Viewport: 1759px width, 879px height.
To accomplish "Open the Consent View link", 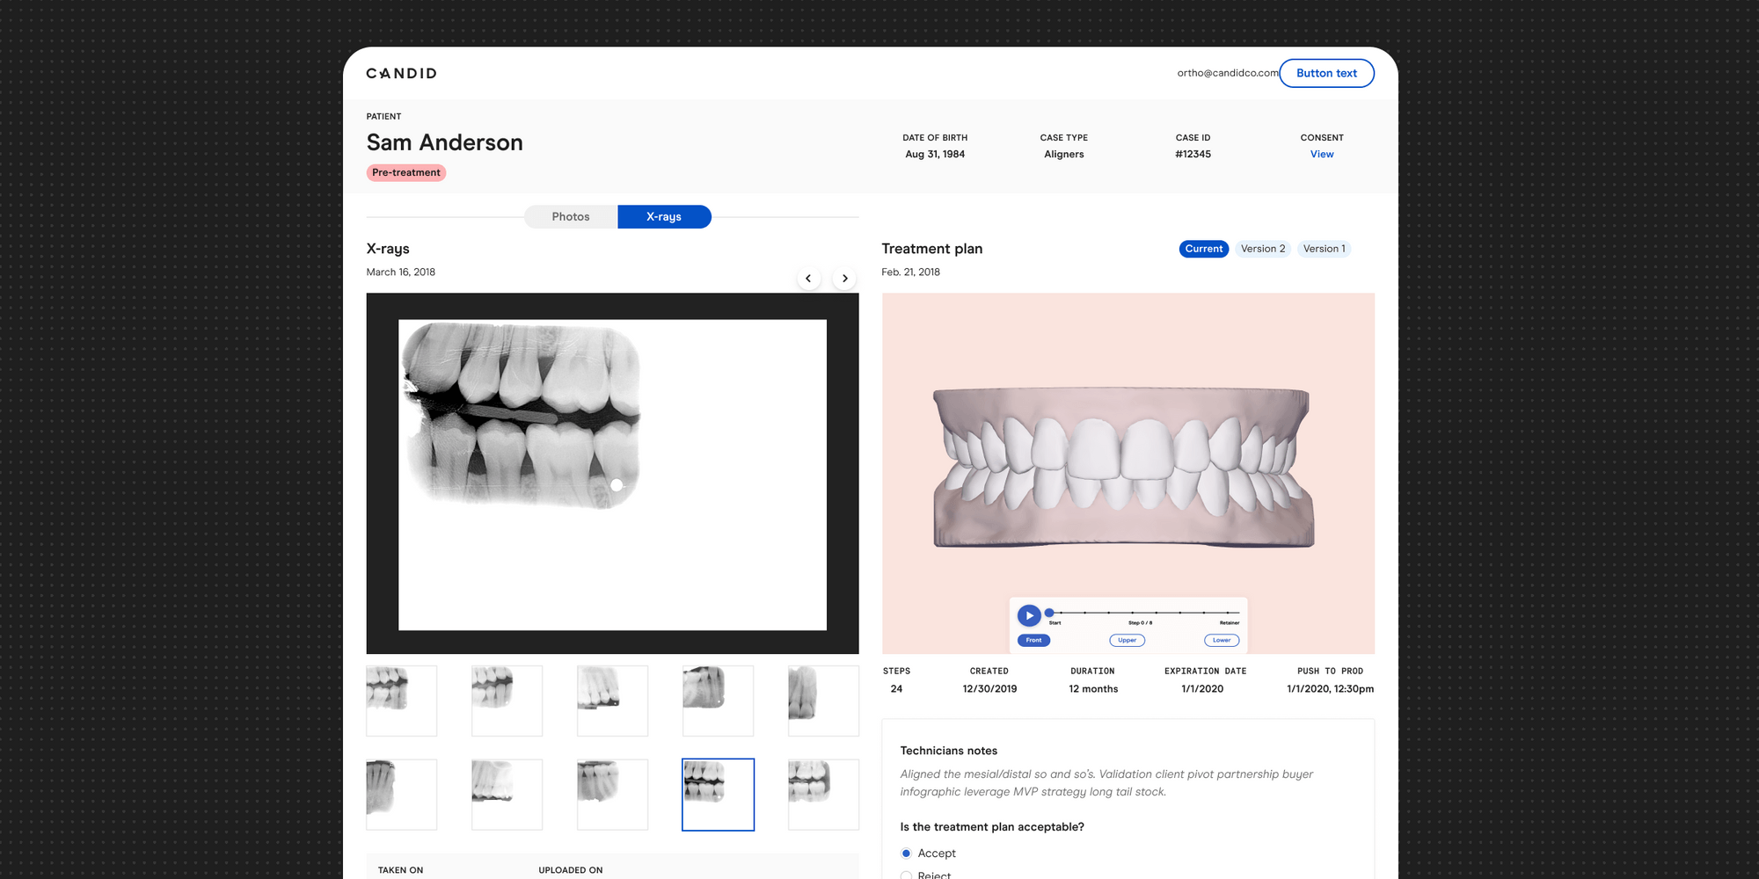I will (x=1322, y=154).
